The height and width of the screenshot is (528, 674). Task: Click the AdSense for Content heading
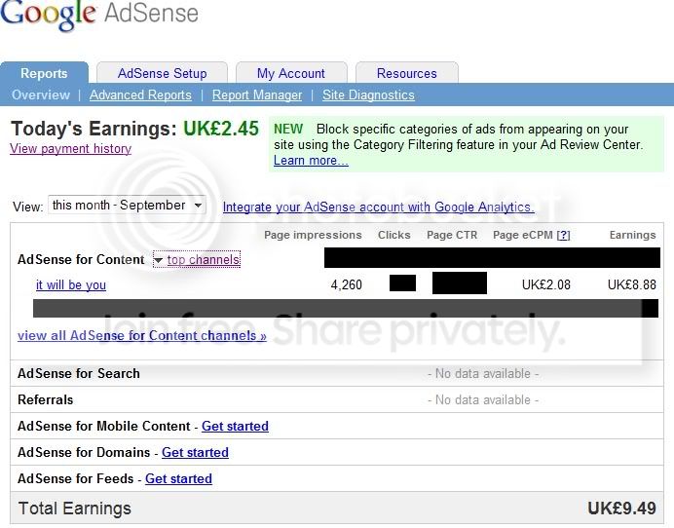81,260
